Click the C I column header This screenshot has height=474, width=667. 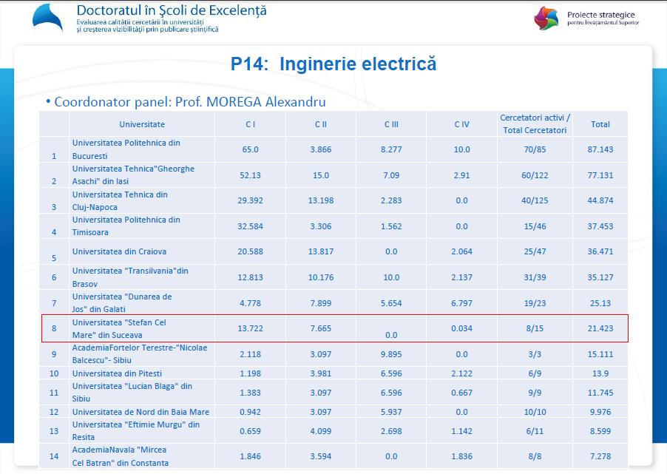coord(250,124)
